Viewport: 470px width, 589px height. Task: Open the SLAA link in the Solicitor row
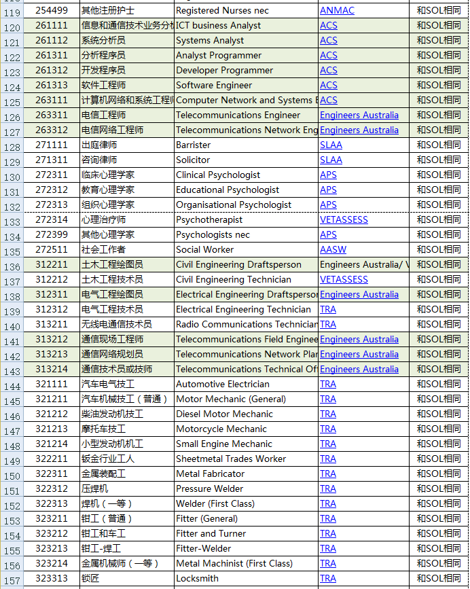[x=331, y=160]
